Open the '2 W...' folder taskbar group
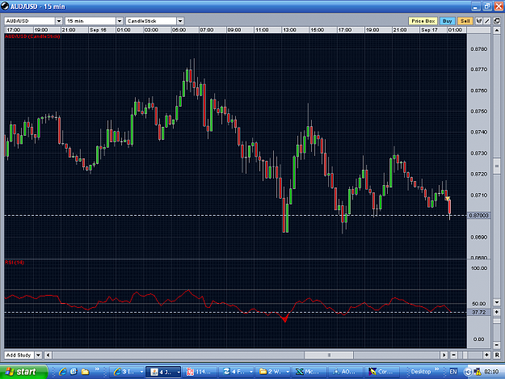The height and width of the screenshot is (379, 505). click(x=273, y=372)
